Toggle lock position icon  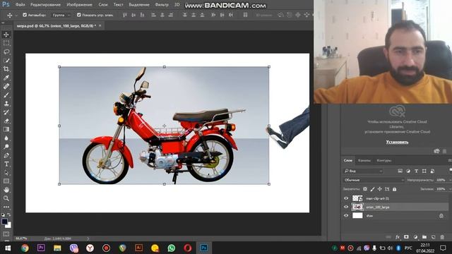[380, 189]
